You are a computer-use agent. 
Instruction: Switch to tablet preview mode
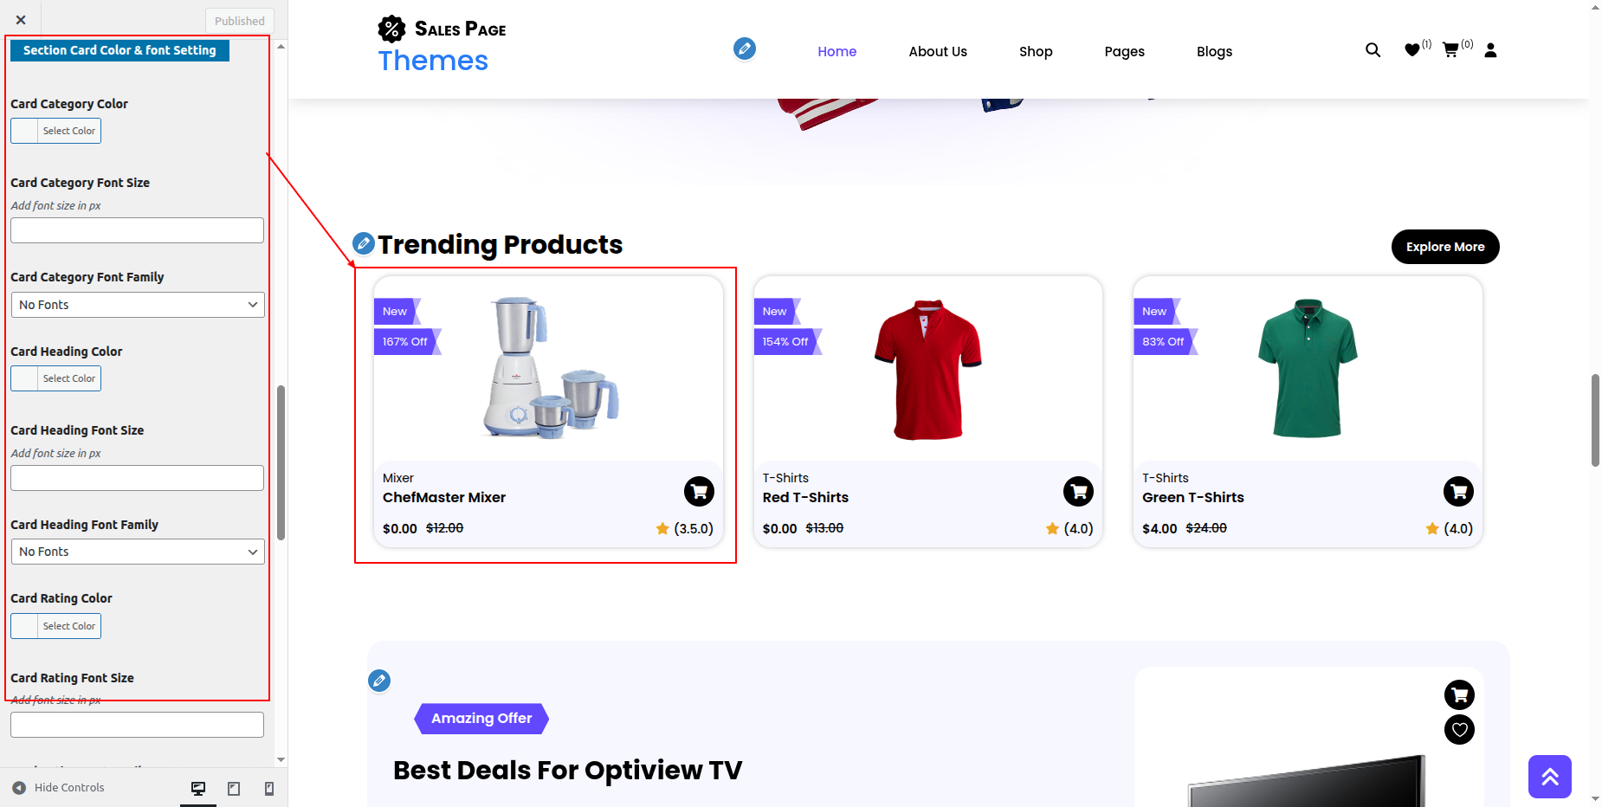[234, 788]
